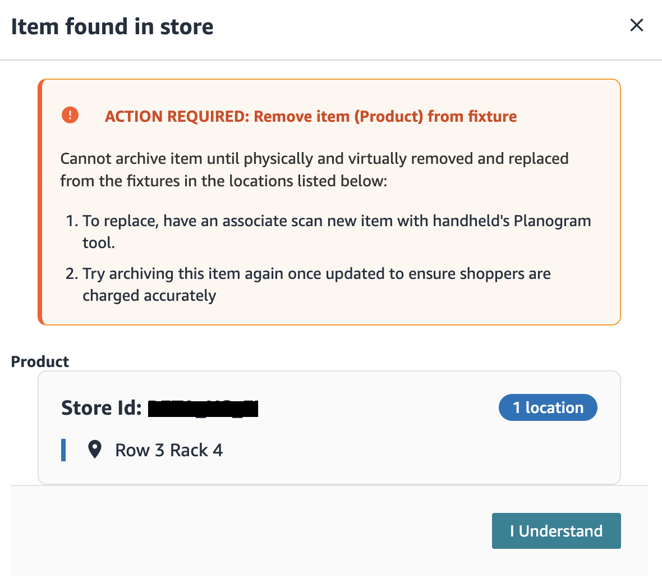Click the step about scanning with Planogram tool
662x587 pixels.
pos(337,221)
